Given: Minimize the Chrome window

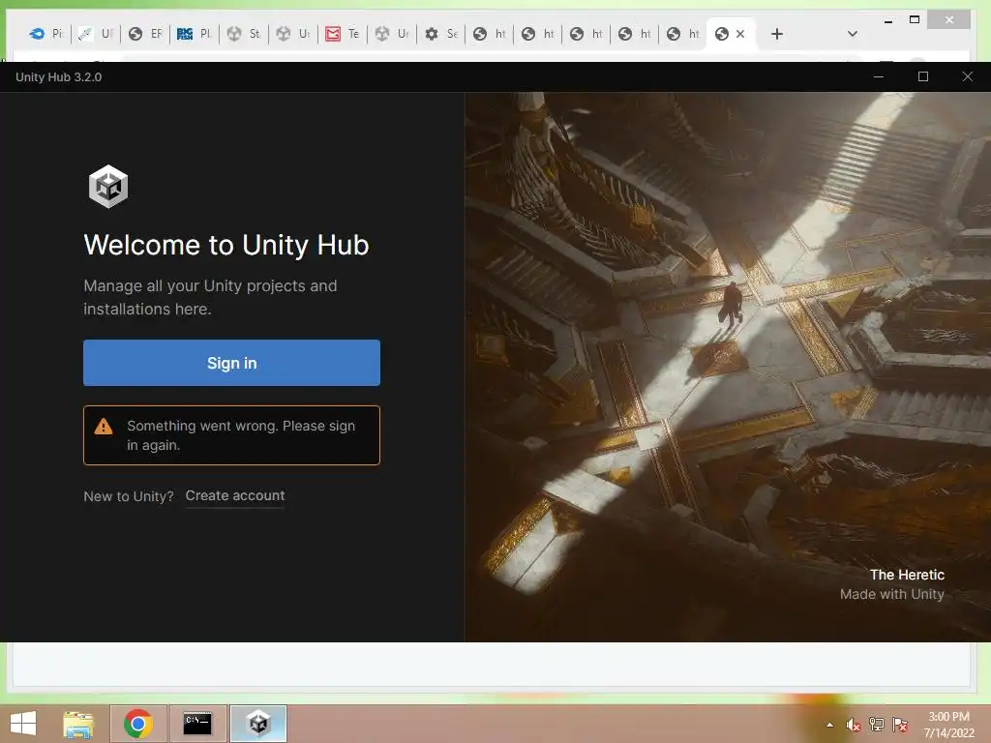Looking at the screenshot, I should [888, 20].
